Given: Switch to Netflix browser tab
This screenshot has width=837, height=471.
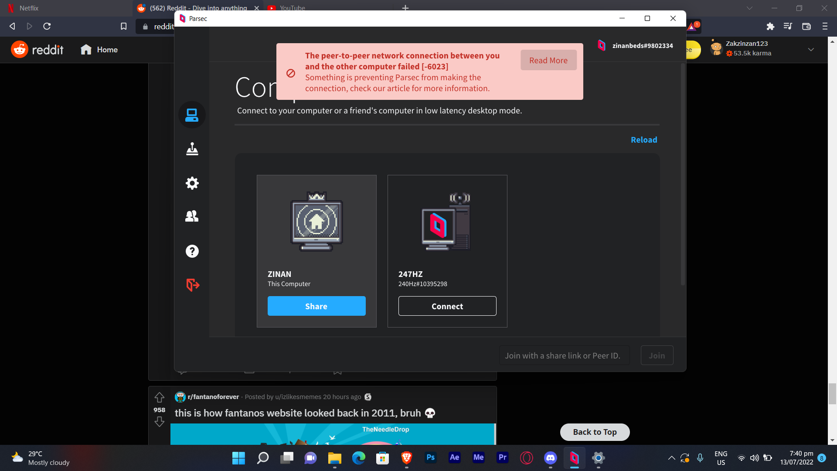Looking at the screenshot, I should point(65,8).
